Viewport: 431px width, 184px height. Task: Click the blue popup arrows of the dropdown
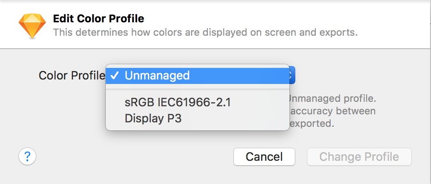coord(292,75)
